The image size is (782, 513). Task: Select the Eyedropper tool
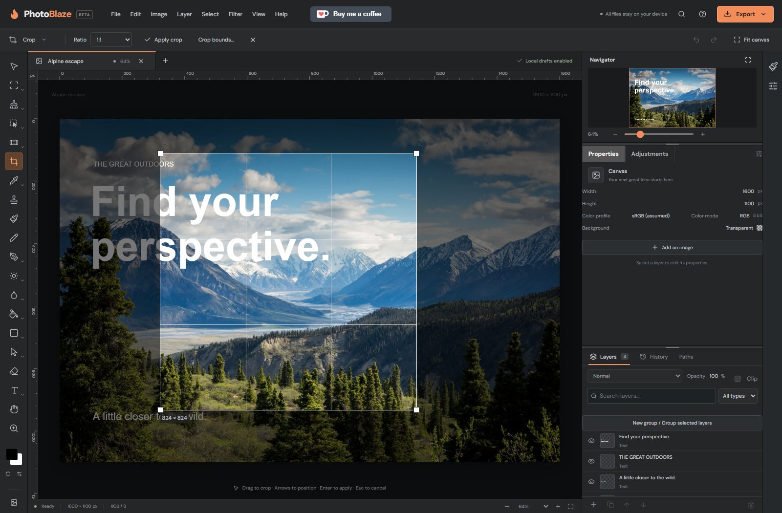tap(14, 180)
